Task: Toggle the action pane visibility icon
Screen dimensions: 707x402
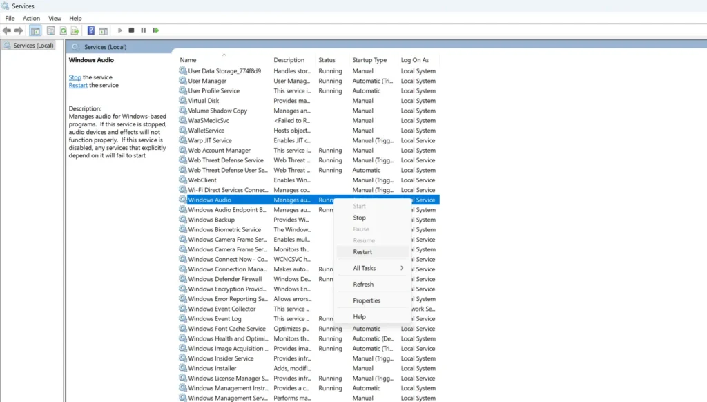Action: (x=104, y=30)
